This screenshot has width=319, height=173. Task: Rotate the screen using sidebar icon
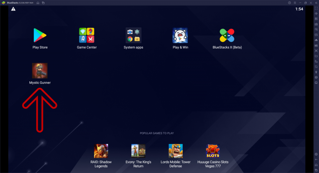316,61
